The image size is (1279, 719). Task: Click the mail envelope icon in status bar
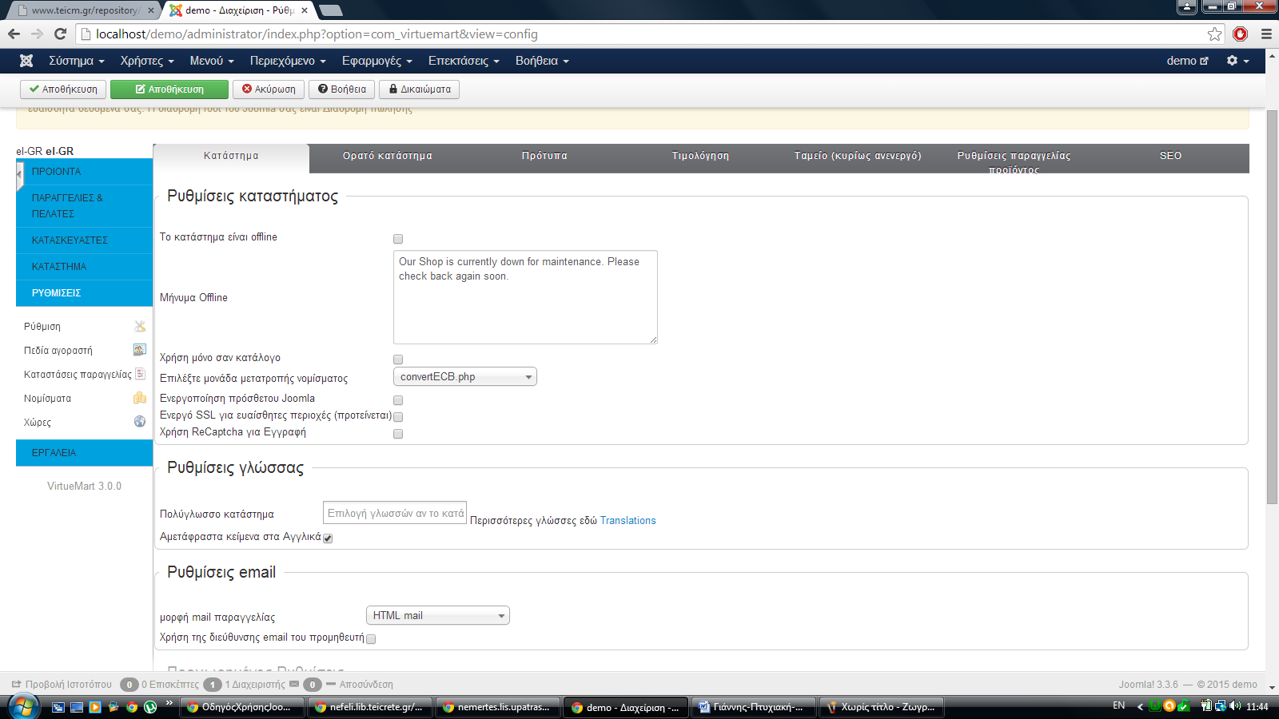coord(294,684)
